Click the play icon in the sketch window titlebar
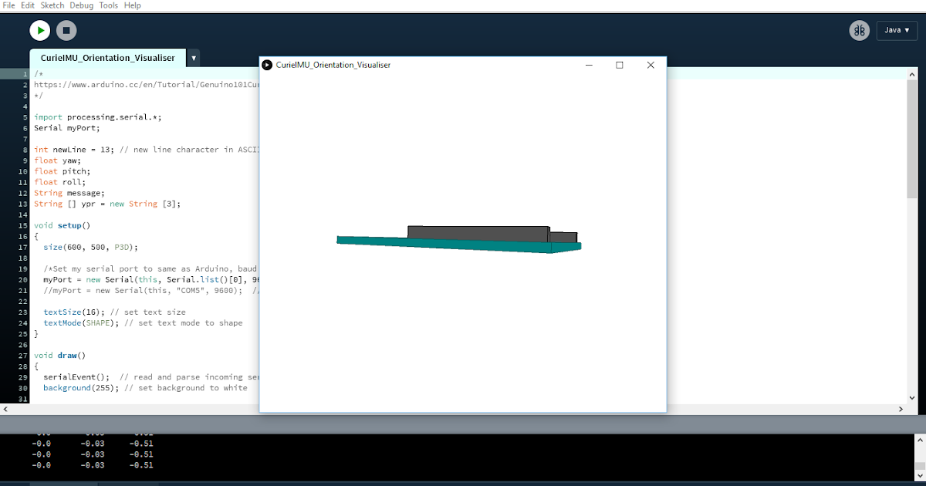926x486 pixels. coord(266,65)
